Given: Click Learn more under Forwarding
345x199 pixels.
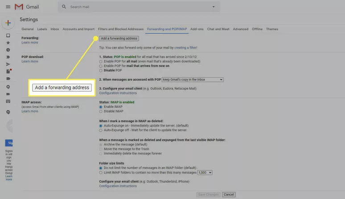Looking at the screenshot, I should 30,43.
